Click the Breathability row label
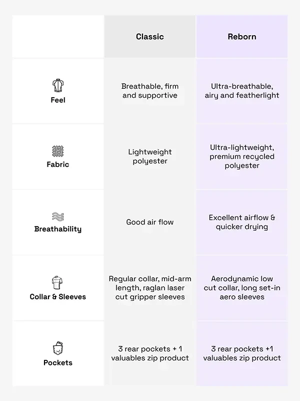The height and width of the screenshot is (401, 300). tap(58, 229)
